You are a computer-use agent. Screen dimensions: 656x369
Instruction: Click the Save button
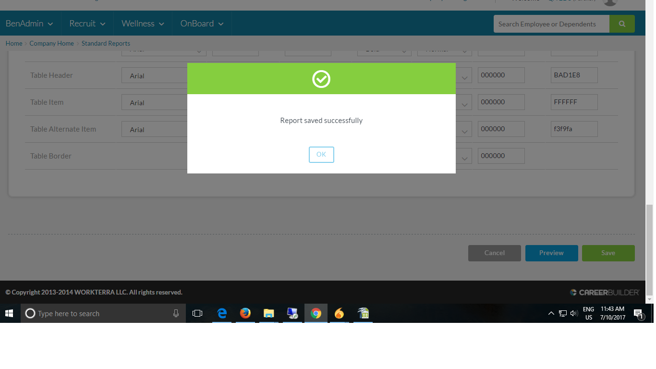coord(608,253)
